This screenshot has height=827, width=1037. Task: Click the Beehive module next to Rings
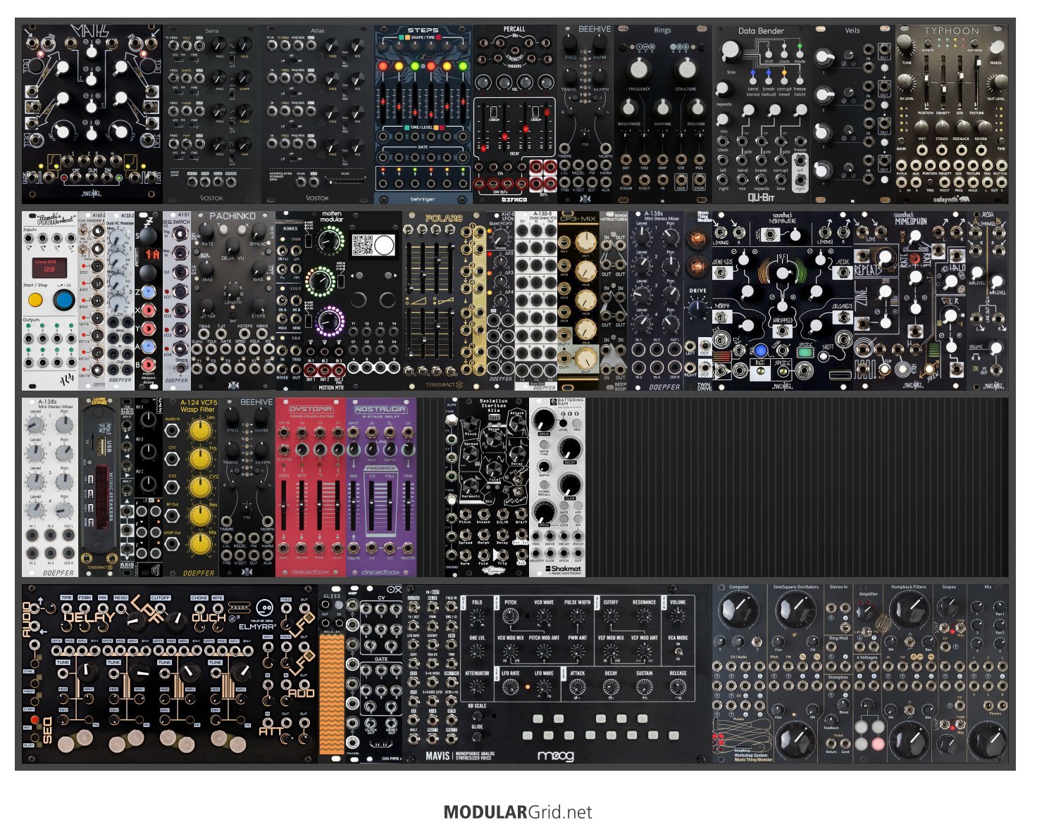point(585,114)
